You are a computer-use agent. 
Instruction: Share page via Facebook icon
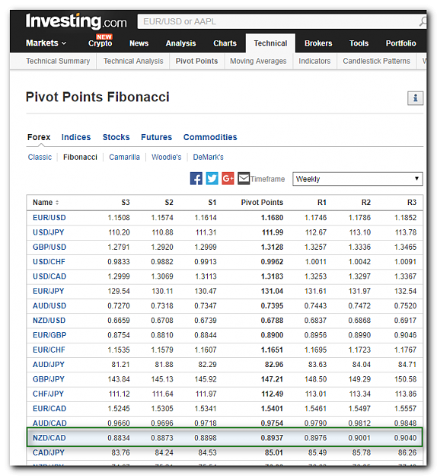pos(196,178)
